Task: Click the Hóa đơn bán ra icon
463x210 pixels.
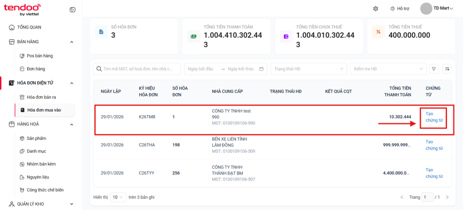Action: point(21,97)
